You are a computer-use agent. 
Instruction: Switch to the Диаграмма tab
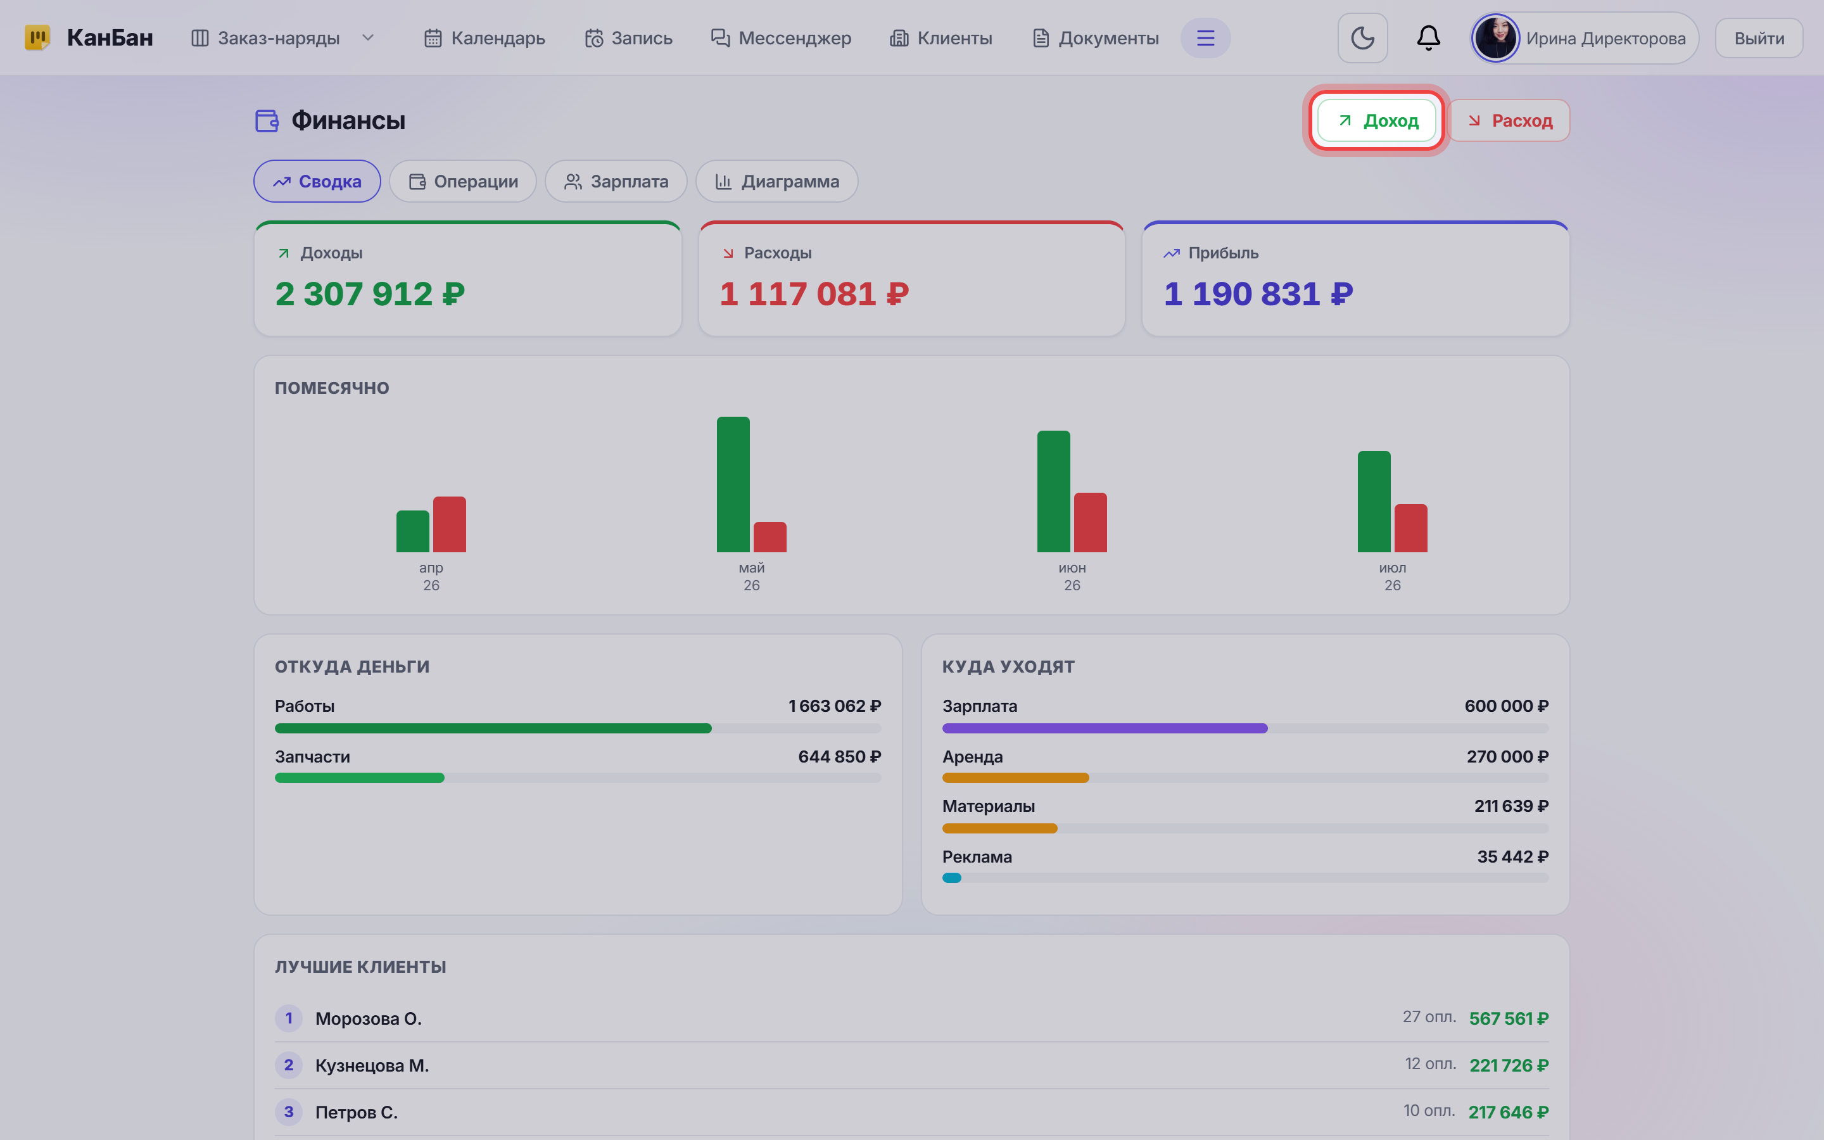tap(776, 181)
